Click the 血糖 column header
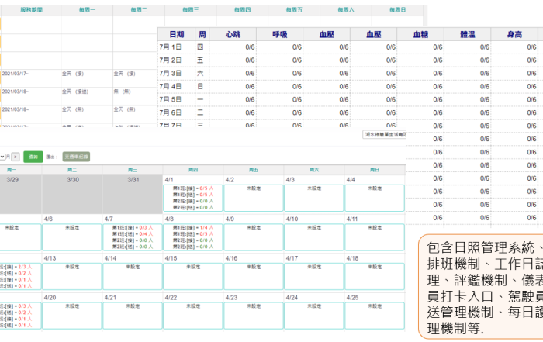 click(420, 34)
